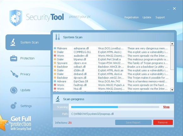Click the orange Backdoor icon for colbact.dll
Screen dimensions: 183x136
click(x=55, y=67)
